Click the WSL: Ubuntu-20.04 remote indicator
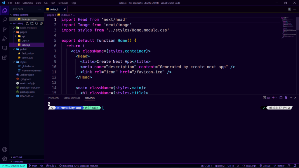Viewport: 299px width, 168px height. pyautogui.click(x=13, y=166)
